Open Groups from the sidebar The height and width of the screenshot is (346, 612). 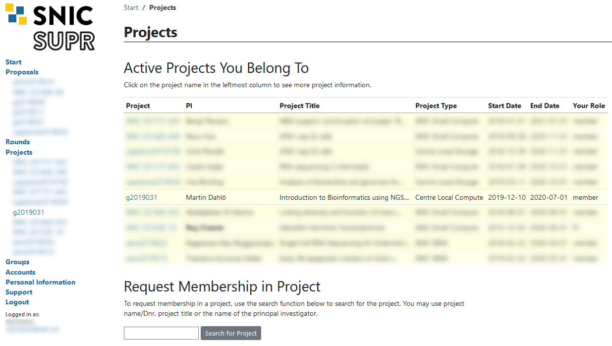pos(17,262)
